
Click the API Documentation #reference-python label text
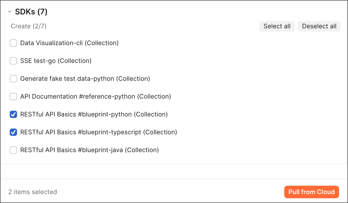pyautogui.click(x=96, y=97)
